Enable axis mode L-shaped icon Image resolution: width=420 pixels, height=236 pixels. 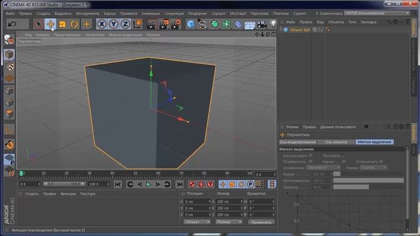click(9, 130)
